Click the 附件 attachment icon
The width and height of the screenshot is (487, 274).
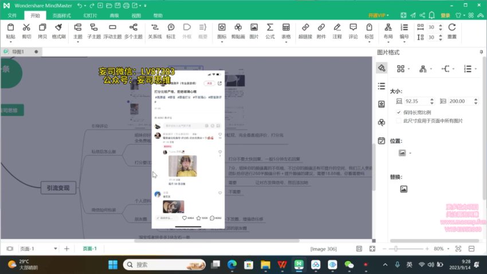[x=321, y=30]
